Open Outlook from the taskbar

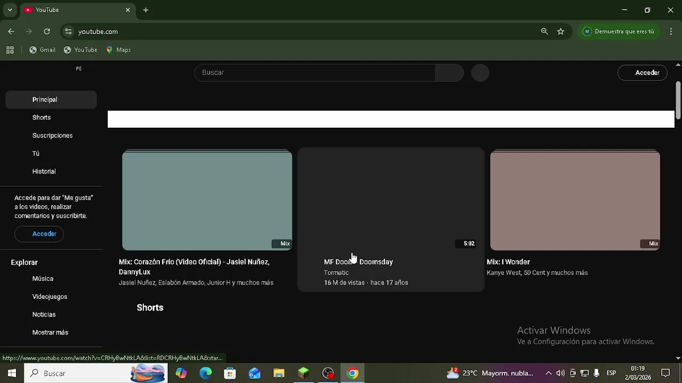click(255, 373)
